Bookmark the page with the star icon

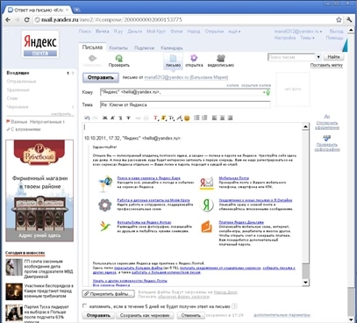click(339, 20)
